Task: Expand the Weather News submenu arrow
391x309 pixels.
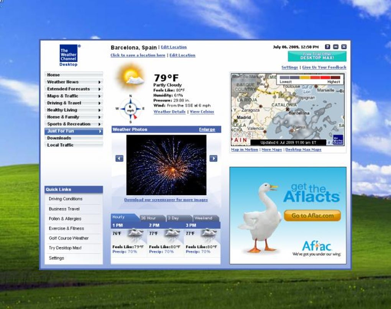Action: (100, 82)
